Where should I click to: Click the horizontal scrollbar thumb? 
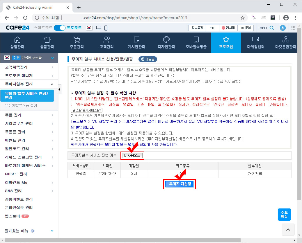(x=123, y=240)
